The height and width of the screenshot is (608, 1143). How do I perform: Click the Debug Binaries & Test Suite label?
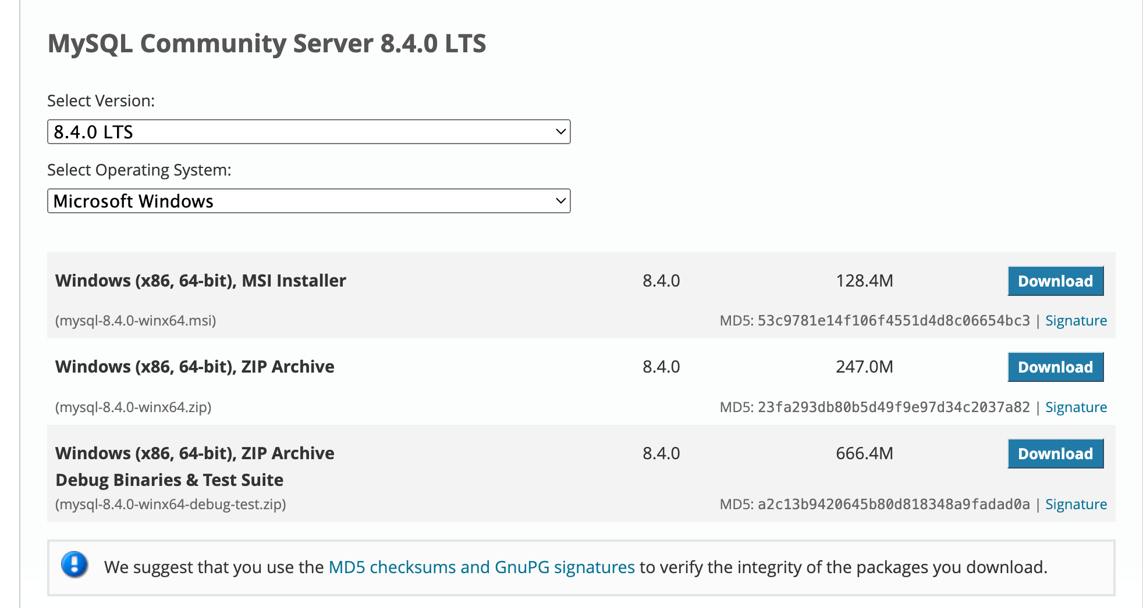point(169,480)
